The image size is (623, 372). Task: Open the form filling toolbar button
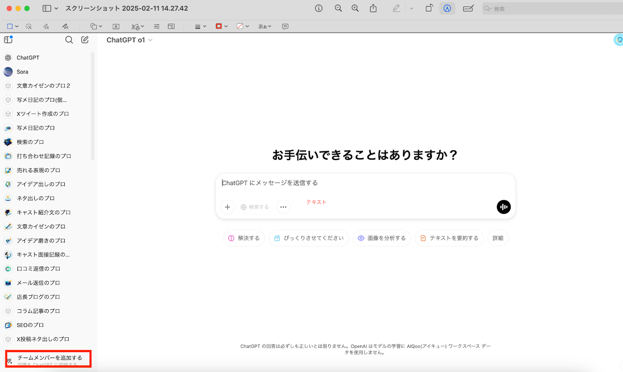point(468,8)
